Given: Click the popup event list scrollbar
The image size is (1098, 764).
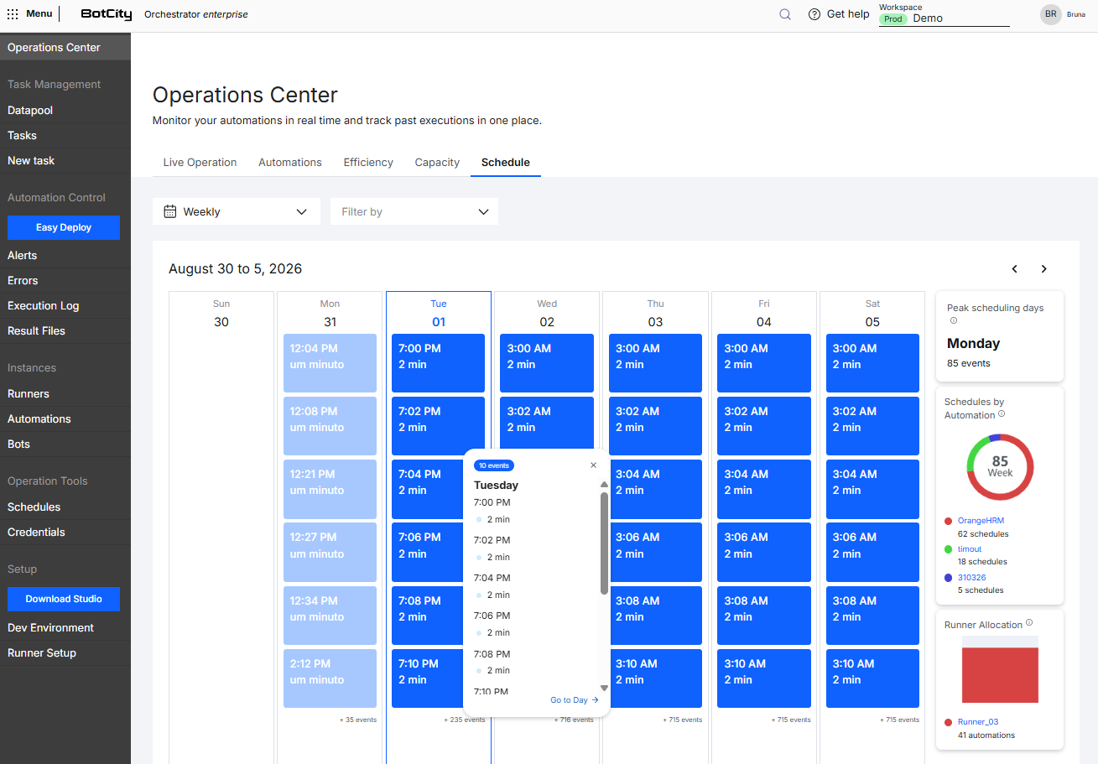Looking at the screenshot, I should [604, 543].
